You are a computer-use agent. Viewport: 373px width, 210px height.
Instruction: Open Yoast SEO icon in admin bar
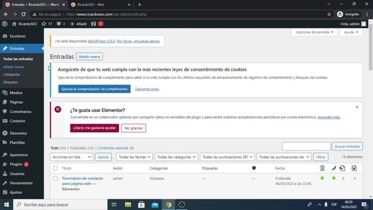click(x=93, y=24)
